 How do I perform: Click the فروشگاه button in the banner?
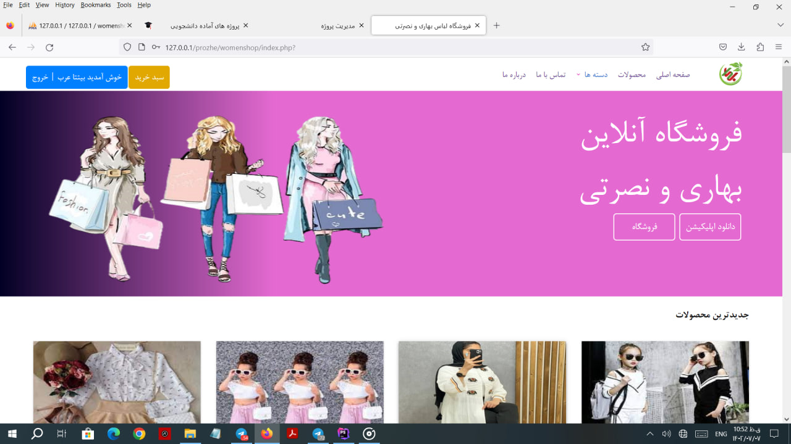(644, 227)
